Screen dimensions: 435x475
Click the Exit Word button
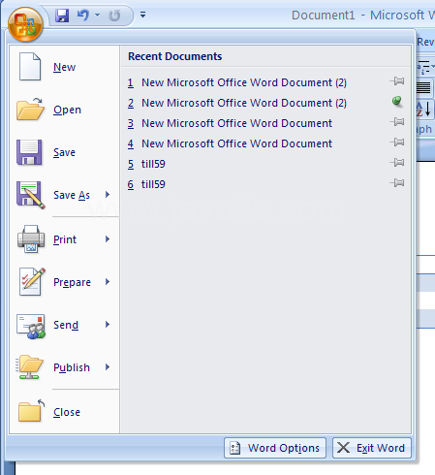click(372, 448)
